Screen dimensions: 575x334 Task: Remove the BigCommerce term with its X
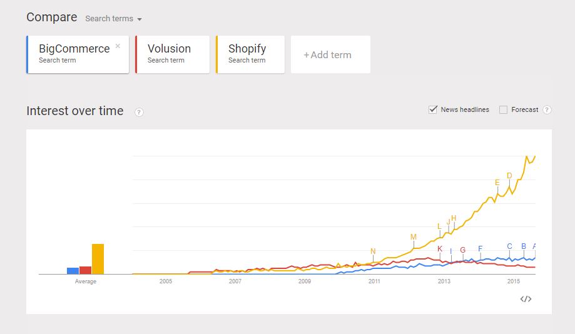[118, 46]
